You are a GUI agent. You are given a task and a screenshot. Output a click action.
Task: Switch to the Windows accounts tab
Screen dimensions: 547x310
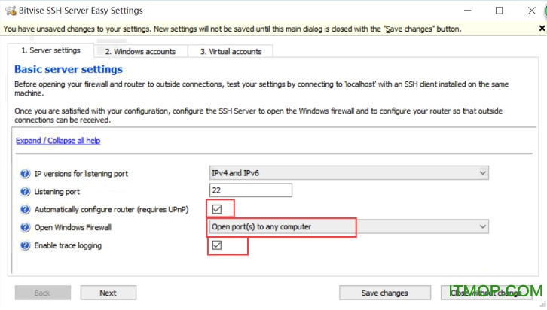pyautogui.click(x=140, y=51)
